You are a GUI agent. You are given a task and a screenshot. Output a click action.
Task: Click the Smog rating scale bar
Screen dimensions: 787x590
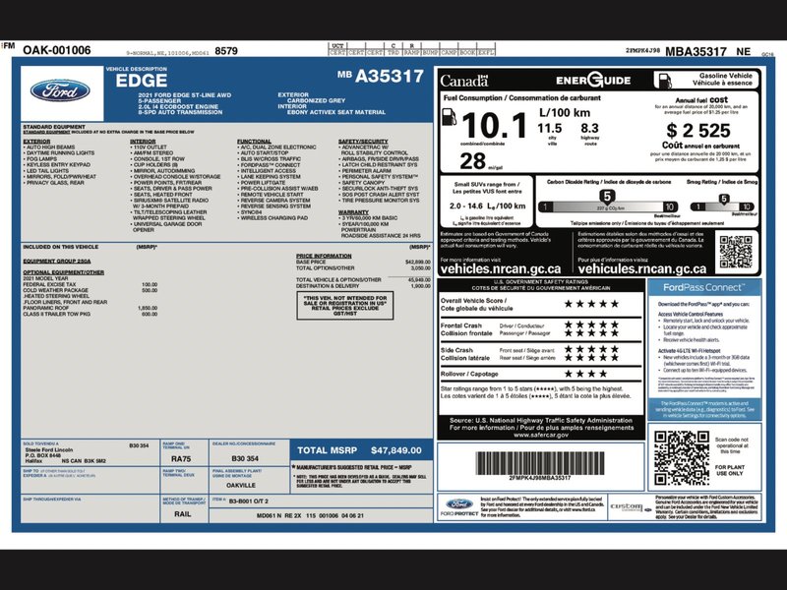point(722,206)
